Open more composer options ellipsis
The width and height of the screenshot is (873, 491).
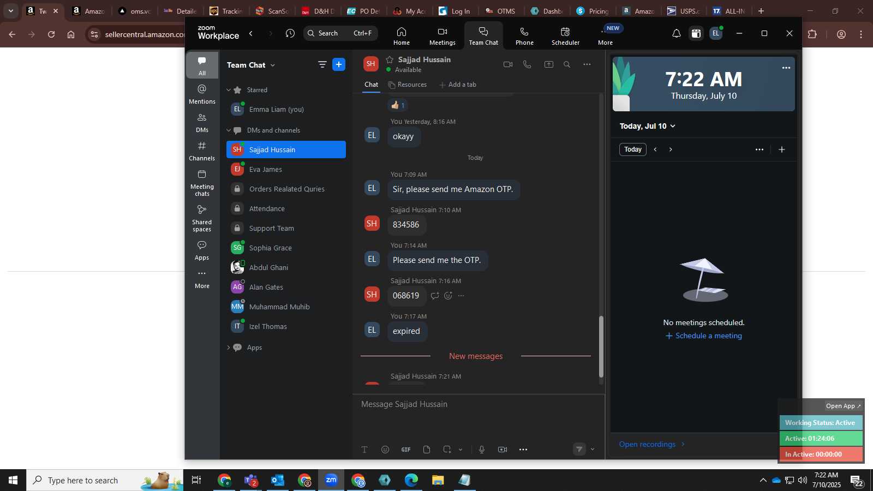pyautogui.click(x=523, y=450)
